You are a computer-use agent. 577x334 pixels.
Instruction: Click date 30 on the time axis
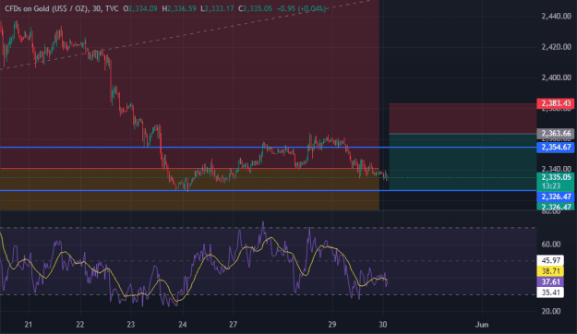pos(383,325)
